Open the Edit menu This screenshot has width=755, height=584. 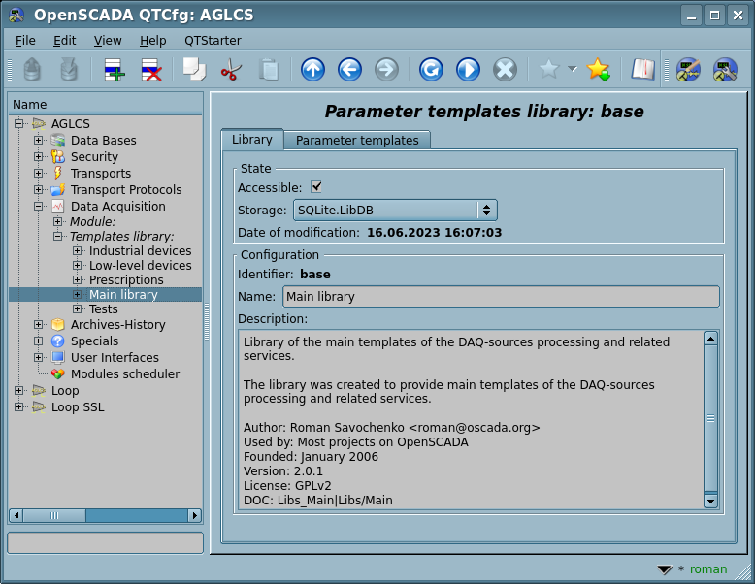coord(64,41)
